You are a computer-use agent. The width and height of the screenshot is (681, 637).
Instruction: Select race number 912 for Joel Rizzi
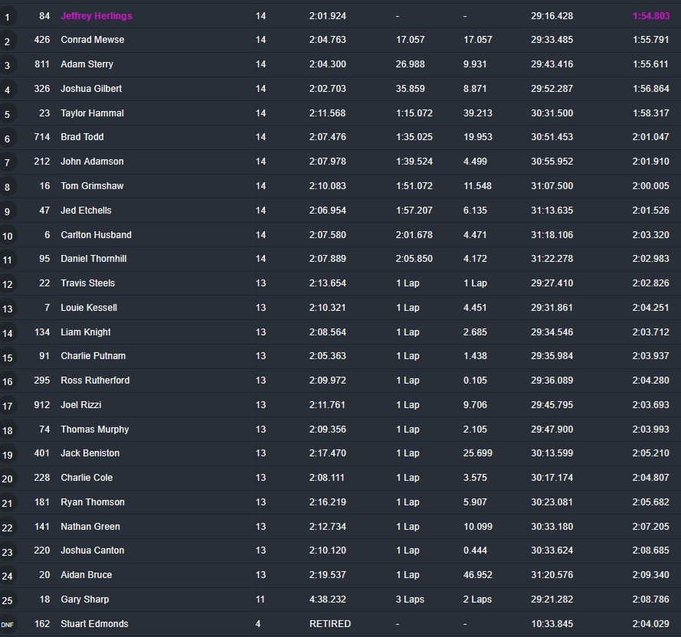(x=41, y=405)
